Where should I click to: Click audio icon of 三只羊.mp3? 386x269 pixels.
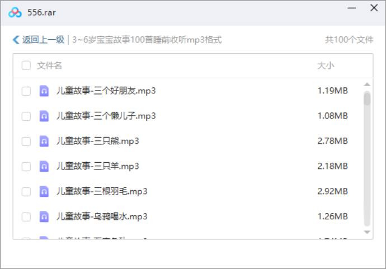(x=44, y=166)
